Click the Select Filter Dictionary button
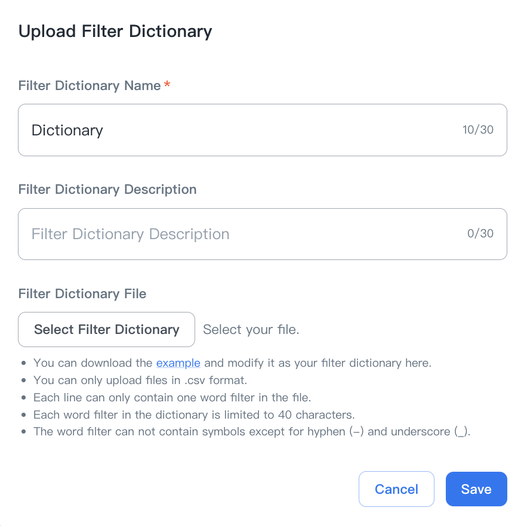 click(106, 329)
